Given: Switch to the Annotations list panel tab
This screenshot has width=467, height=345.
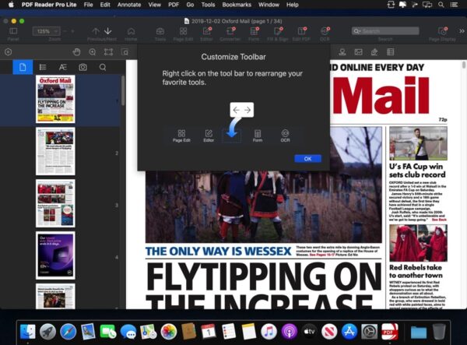Looking at the screenshot, I should pos(62,67).
